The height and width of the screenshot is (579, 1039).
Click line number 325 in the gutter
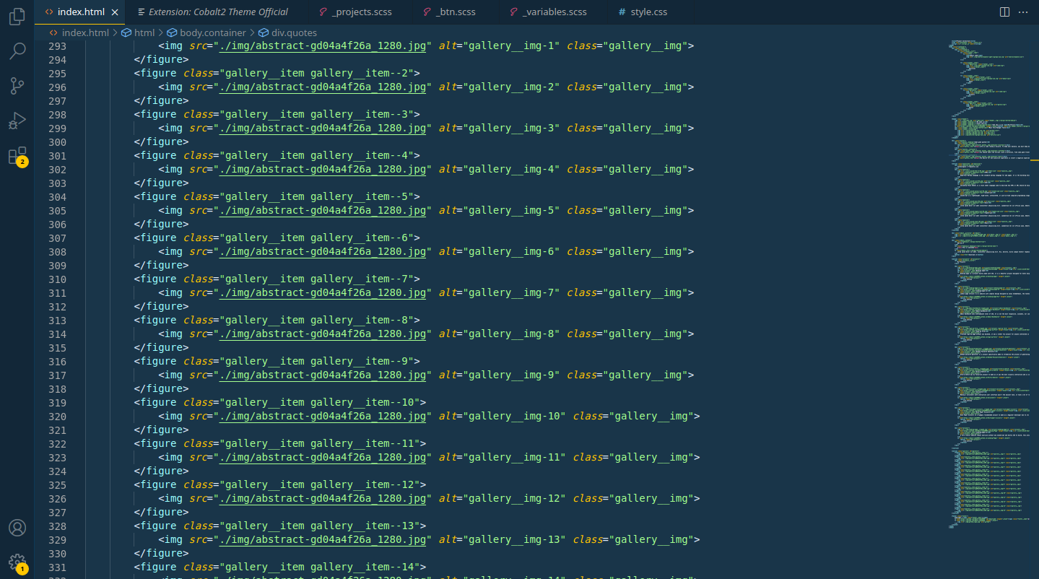point(57,484)
